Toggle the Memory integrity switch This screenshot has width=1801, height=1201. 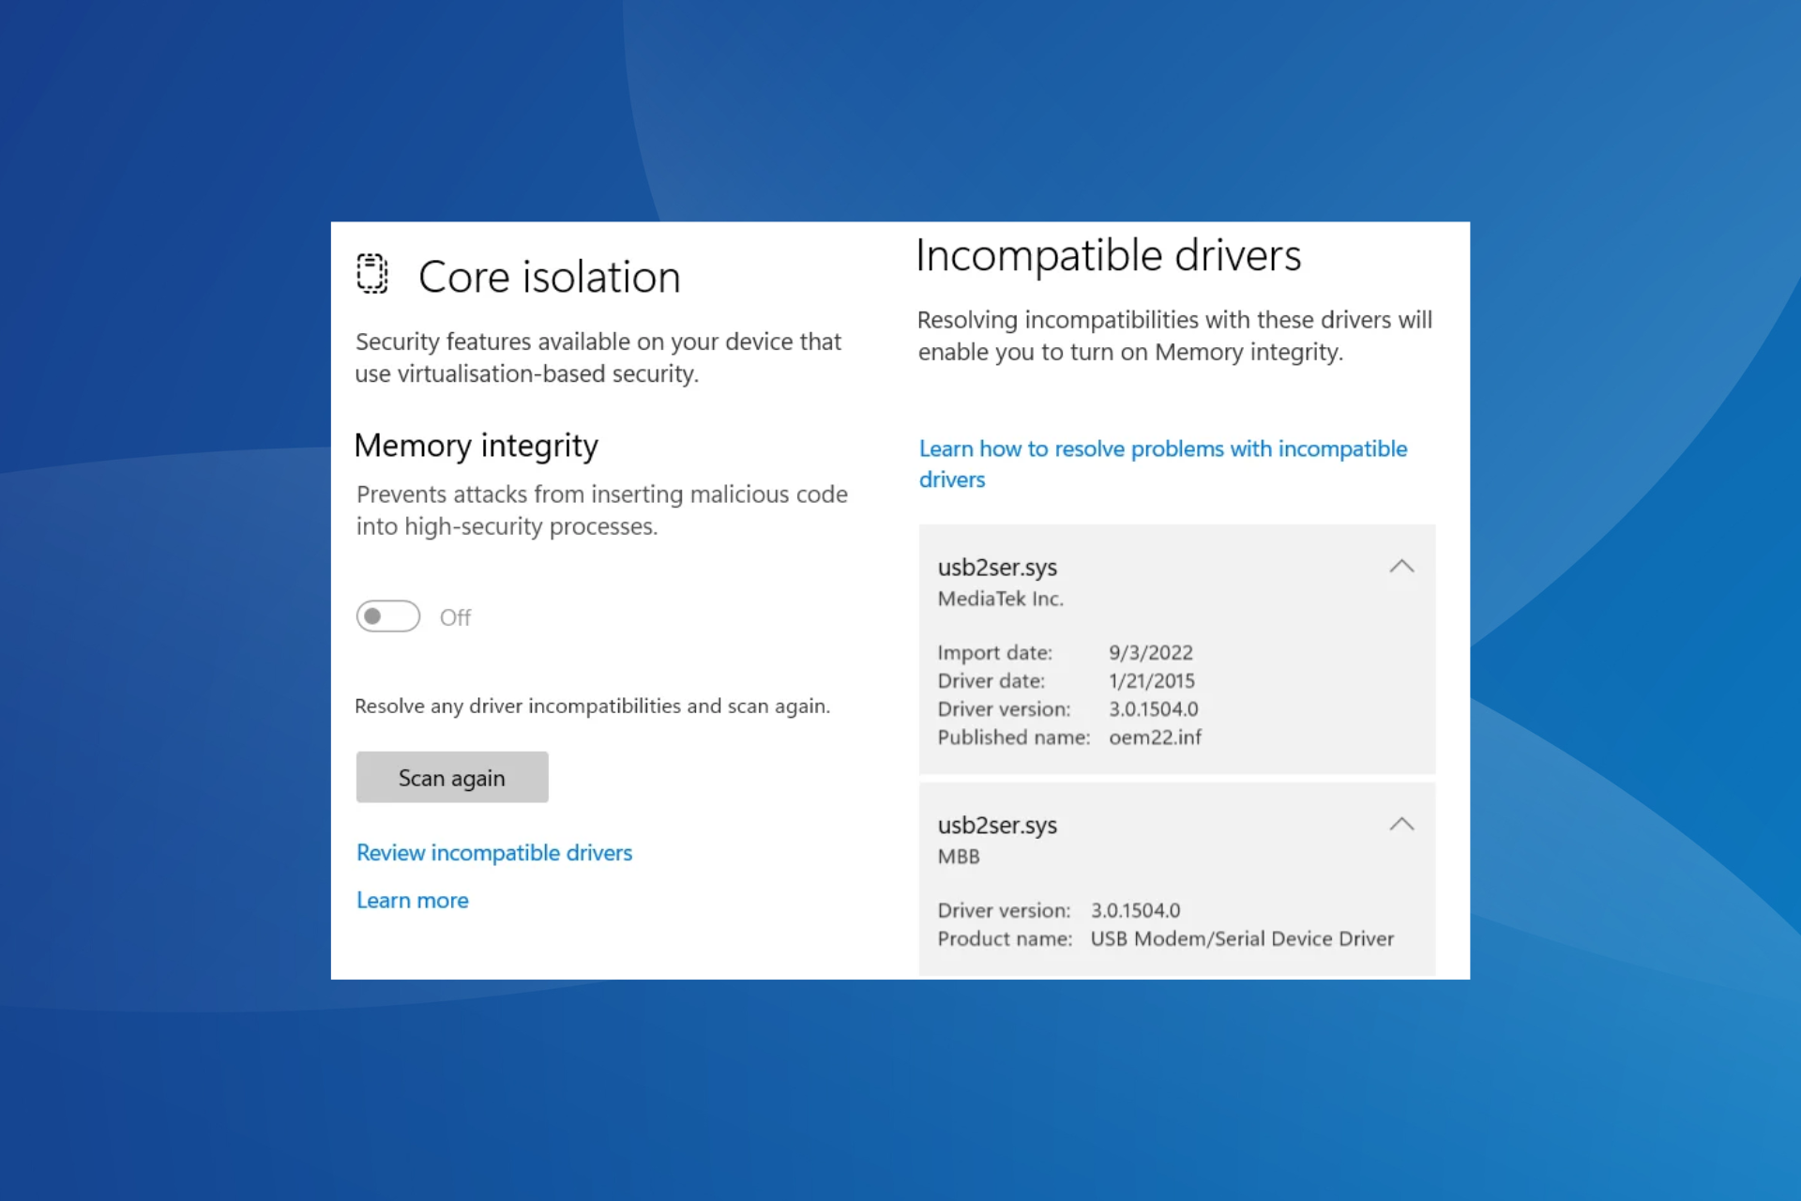point(388,616)
